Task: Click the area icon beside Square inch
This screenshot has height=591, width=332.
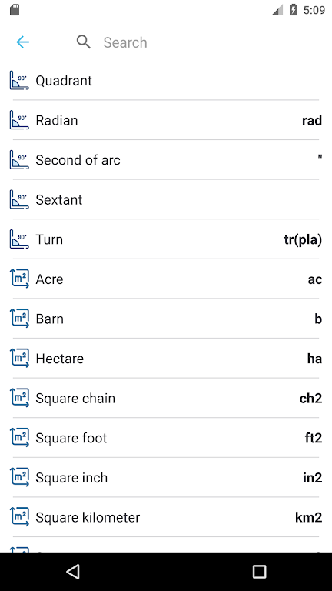Action: [19, 478]
